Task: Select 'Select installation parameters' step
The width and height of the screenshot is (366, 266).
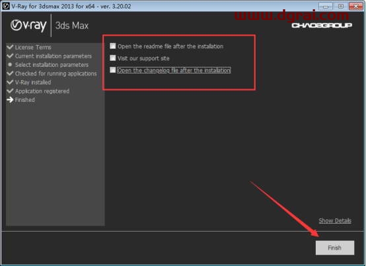Action: pos(52,65)
